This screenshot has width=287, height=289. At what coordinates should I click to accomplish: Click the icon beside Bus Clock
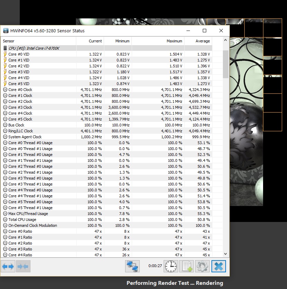click(x=5, y=125)
